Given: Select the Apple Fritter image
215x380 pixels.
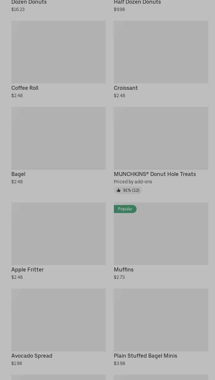Looking at the screenshot, I should 58,234.
